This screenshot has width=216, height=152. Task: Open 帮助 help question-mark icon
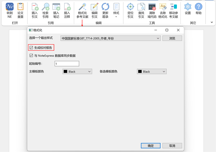tap(198, 9)
